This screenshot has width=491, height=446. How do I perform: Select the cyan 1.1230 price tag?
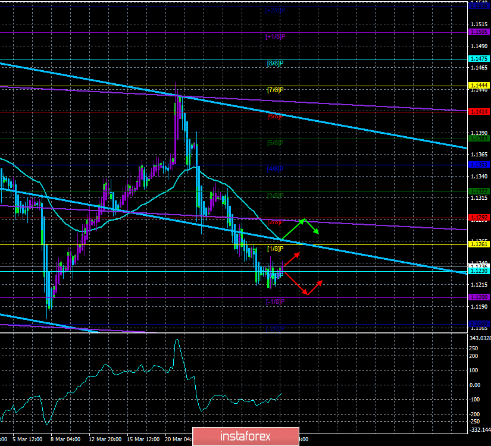pyautogui.click(x=479, y=271)
